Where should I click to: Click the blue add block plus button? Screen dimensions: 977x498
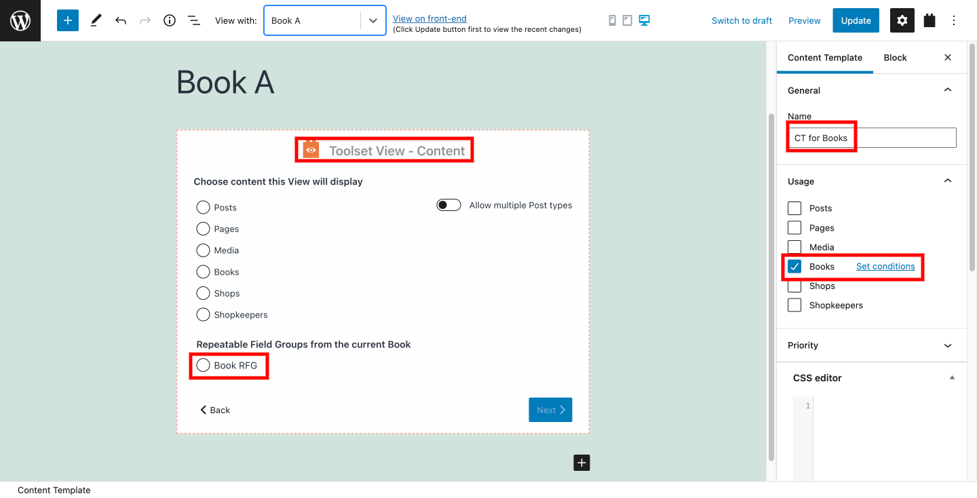click(68, 20)
